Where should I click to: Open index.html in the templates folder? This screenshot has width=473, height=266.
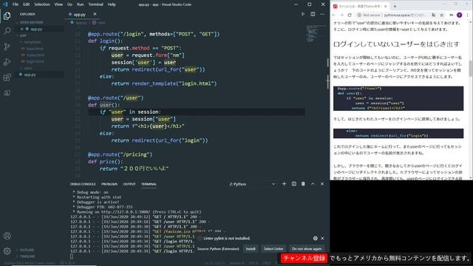pyautogui.click(x=35, y=55)
